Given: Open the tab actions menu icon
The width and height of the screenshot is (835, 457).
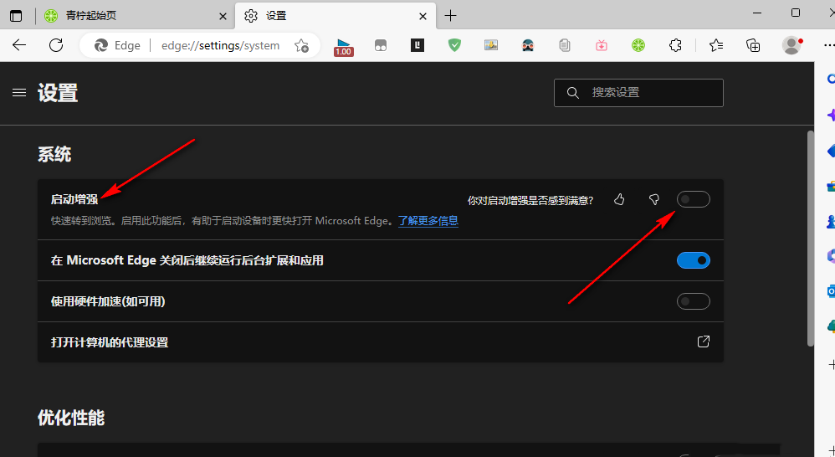Looking at the screenshot, I should point(16,15).
